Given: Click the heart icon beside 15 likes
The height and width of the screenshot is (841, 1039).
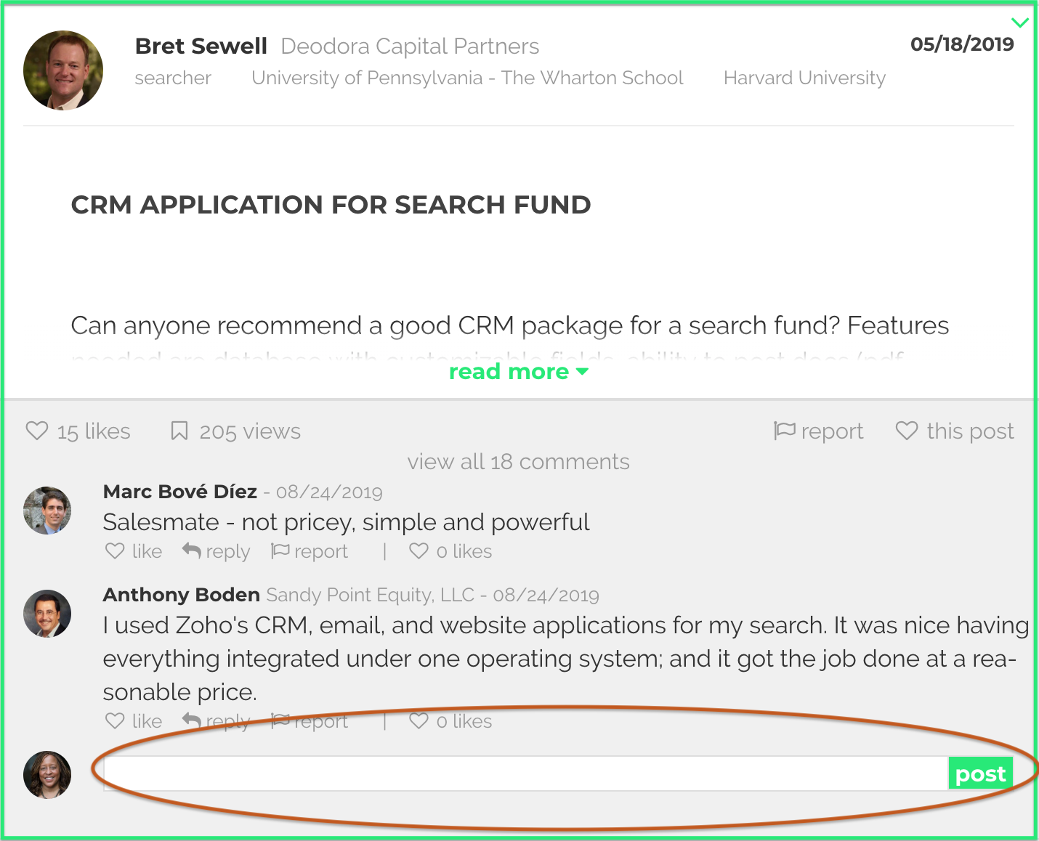Looking at the screenshot, I should coord(37,431).
